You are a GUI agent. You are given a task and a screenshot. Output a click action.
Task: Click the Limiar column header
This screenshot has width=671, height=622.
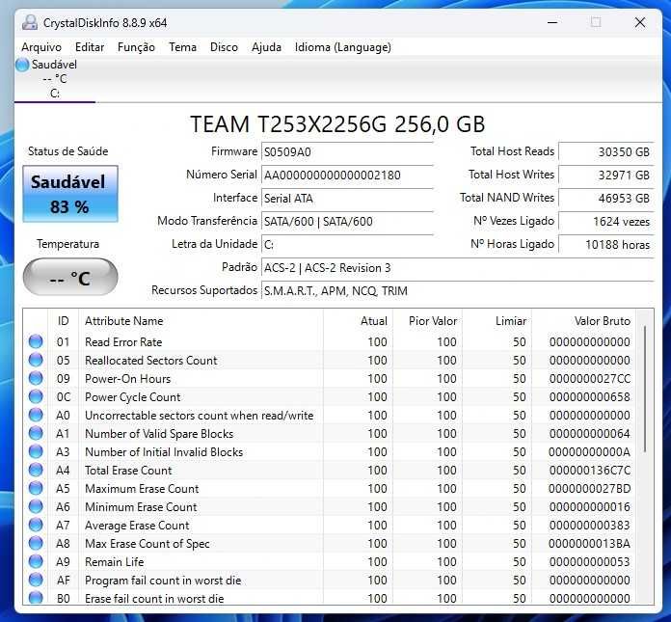pyautogui.click(x=497, y=321)
